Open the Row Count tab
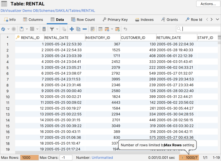This screenshot has width=221, height=161. [x=83, y=20]
